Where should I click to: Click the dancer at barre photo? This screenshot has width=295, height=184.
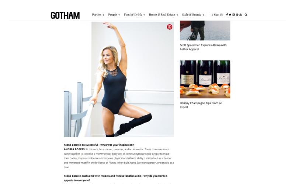coord(119,79)
